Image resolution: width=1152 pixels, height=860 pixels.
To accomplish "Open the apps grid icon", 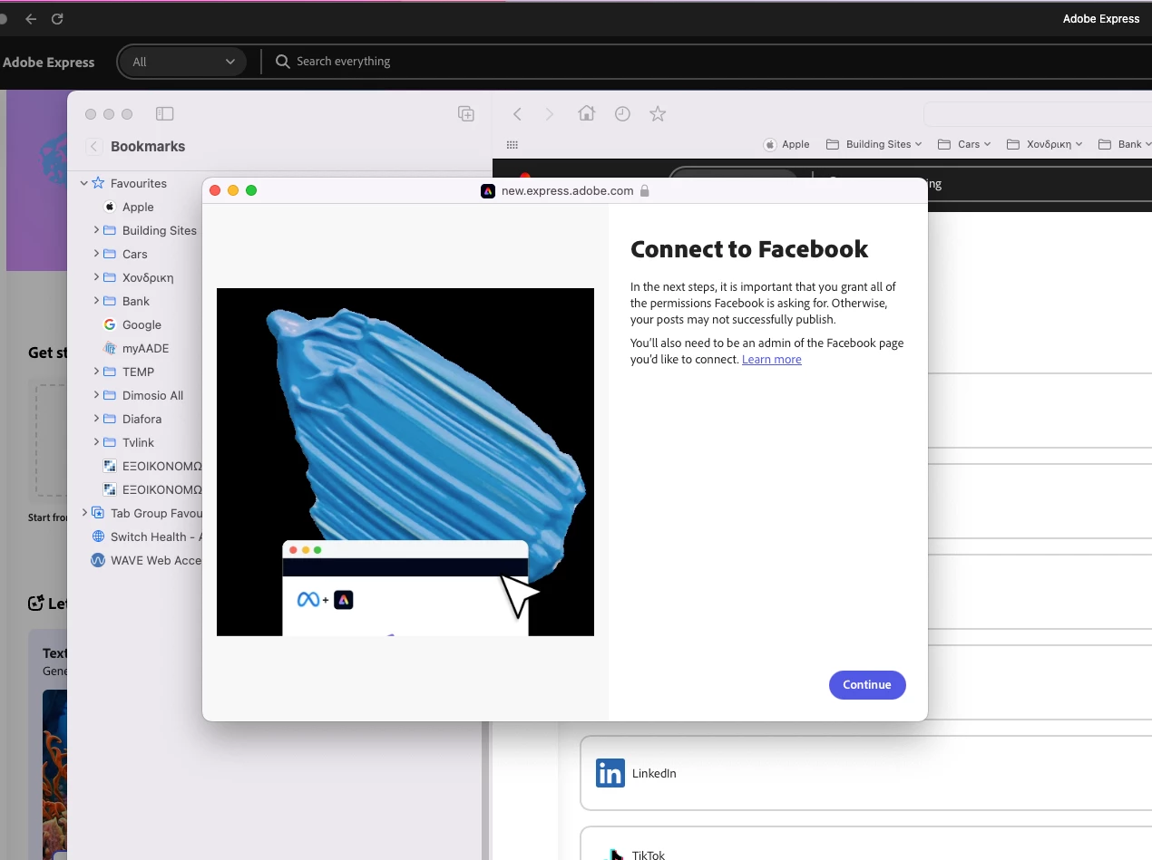I will click(x=512, y=144).
